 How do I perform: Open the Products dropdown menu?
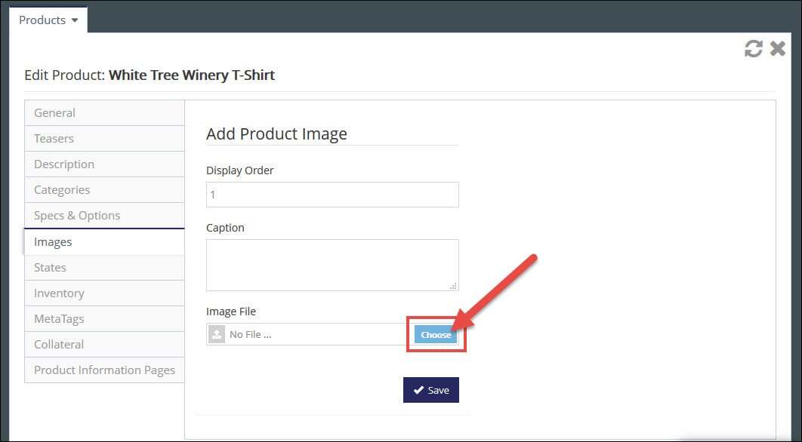[x=48, y=20]
